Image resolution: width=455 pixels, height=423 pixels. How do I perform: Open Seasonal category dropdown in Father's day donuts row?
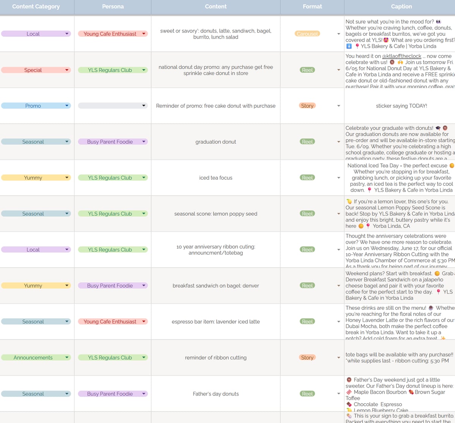point(36,394)
